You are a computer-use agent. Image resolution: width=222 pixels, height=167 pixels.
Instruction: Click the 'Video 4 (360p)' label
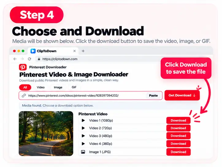[x=101, y=144]
